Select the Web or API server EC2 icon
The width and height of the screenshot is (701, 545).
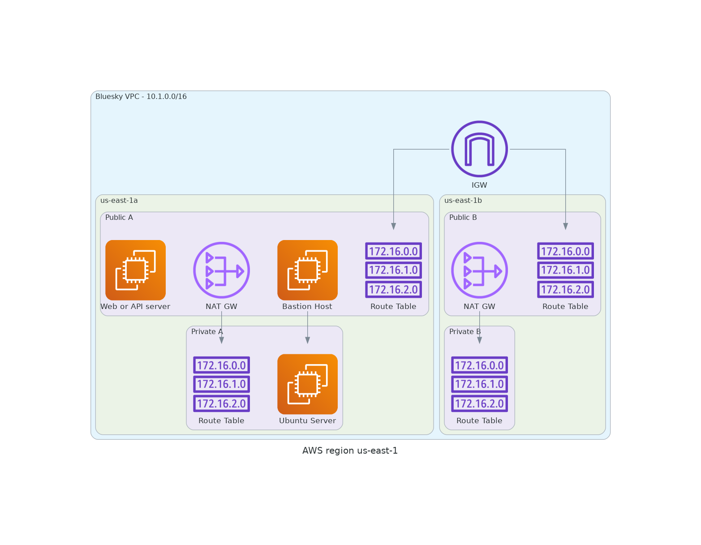tap(135, 270)
